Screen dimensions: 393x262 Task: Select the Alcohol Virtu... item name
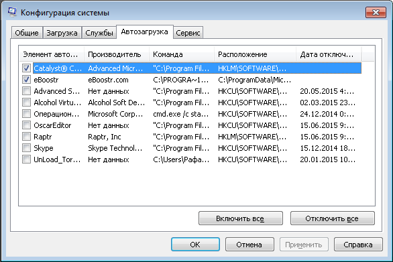coord(58,103)
